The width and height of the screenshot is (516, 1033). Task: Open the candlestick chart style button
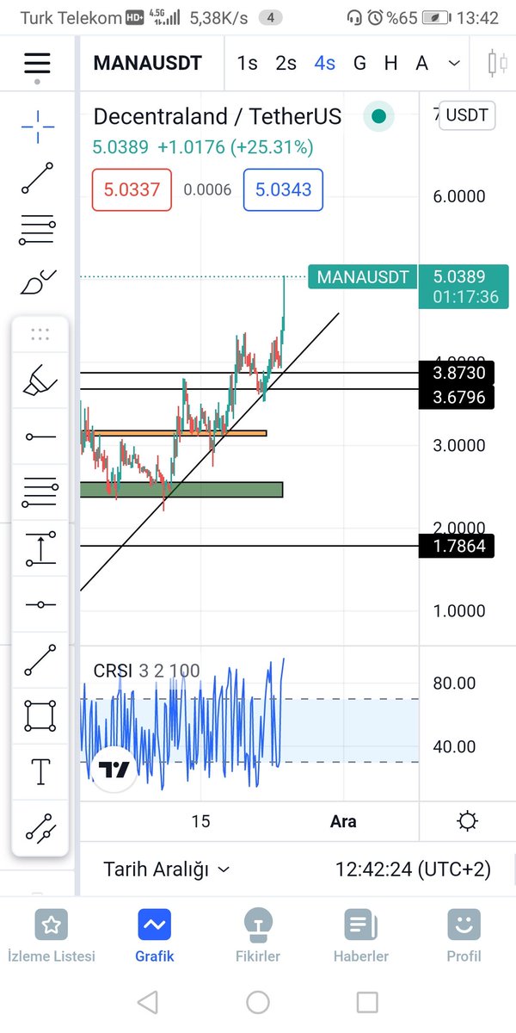pyautogui.click(x=497, y=63)
